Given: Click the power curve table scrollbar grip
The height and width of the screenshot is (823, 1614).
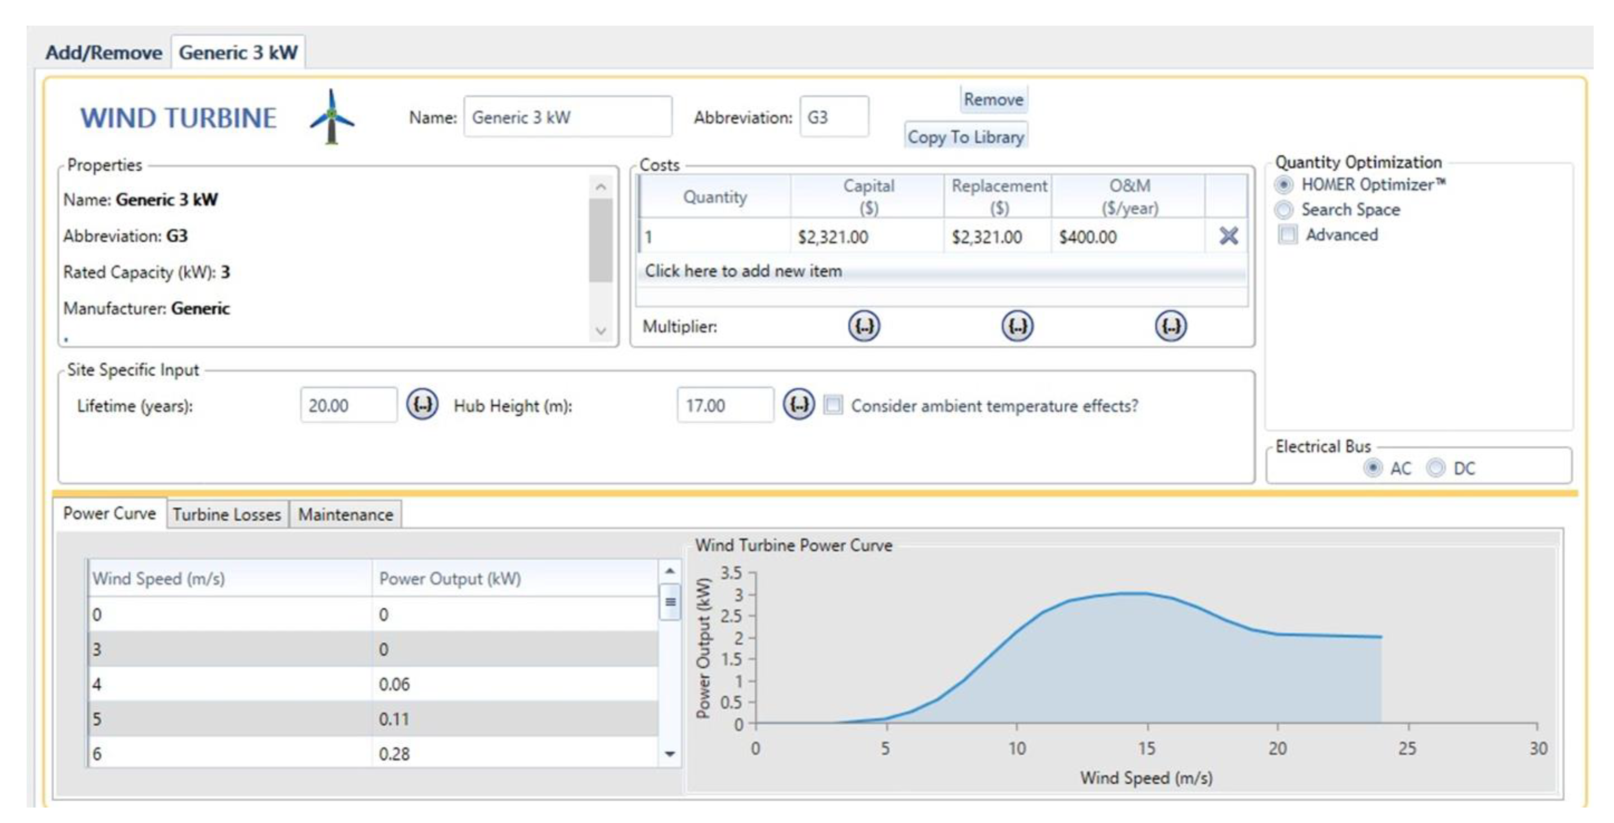Looking at the screenshot, I should (x=670, y=602).
